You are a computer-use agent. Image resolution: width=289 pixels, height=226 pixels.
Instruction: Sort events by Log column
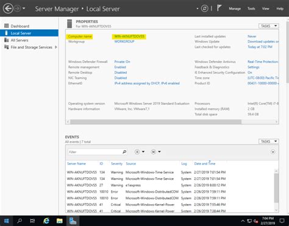184,163
